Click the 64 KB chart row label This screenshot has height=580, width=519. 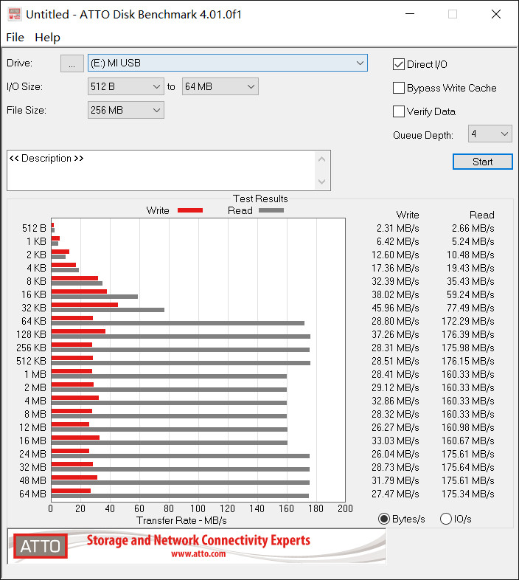tap(34, 321)
